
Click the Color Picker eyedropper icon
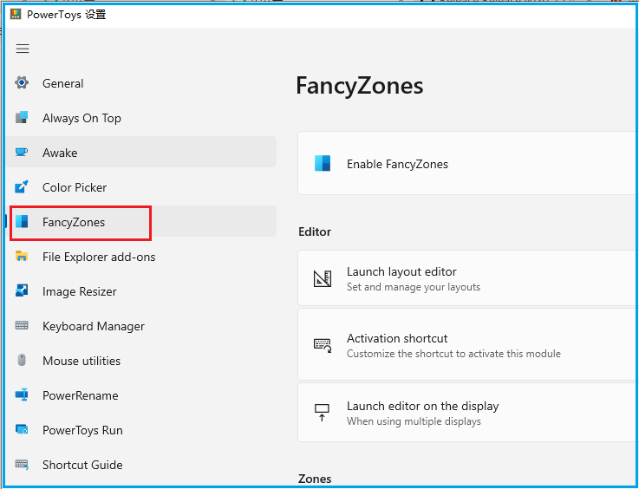pos(22,187)
